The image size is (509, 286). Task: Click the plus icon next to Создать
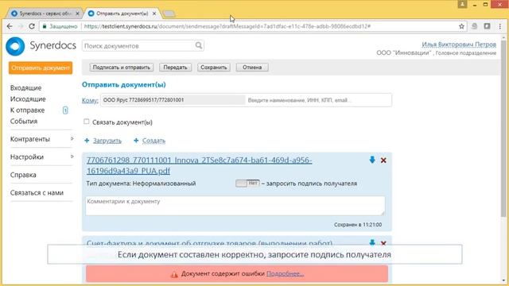136,141
